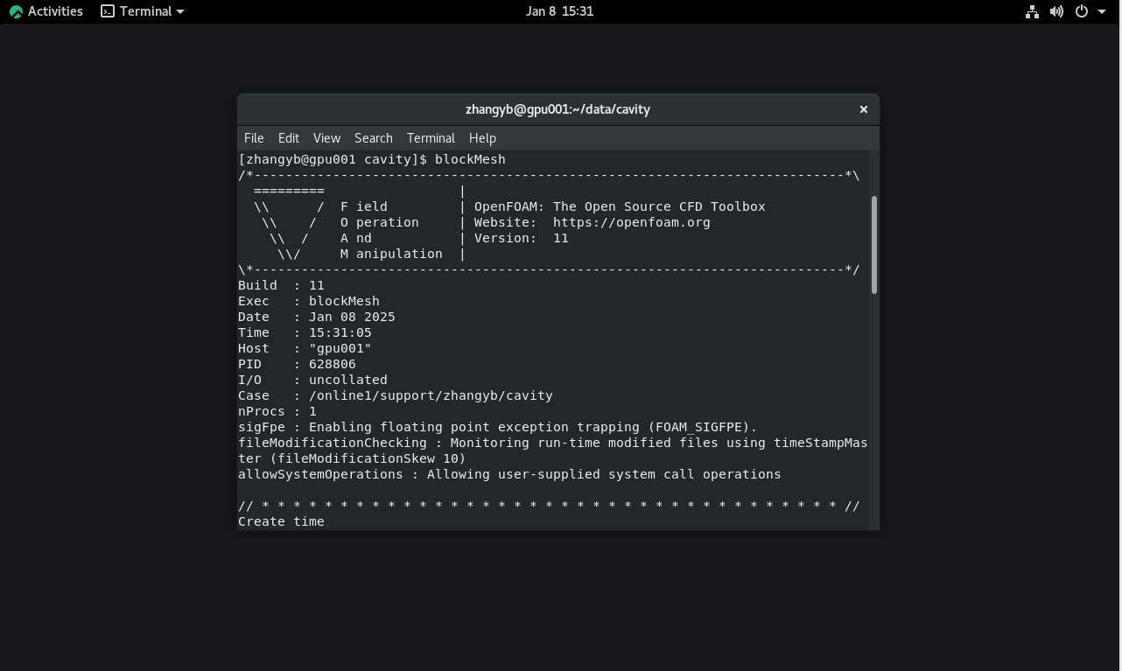Close the terminal window
The height and width of the screenshot is (671, 1122).
[863, 109]
